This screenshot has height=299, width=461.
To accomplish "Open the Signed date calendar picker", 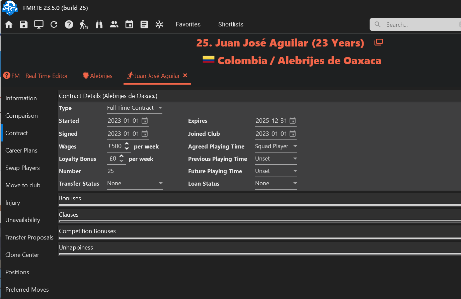I will 145,133.
